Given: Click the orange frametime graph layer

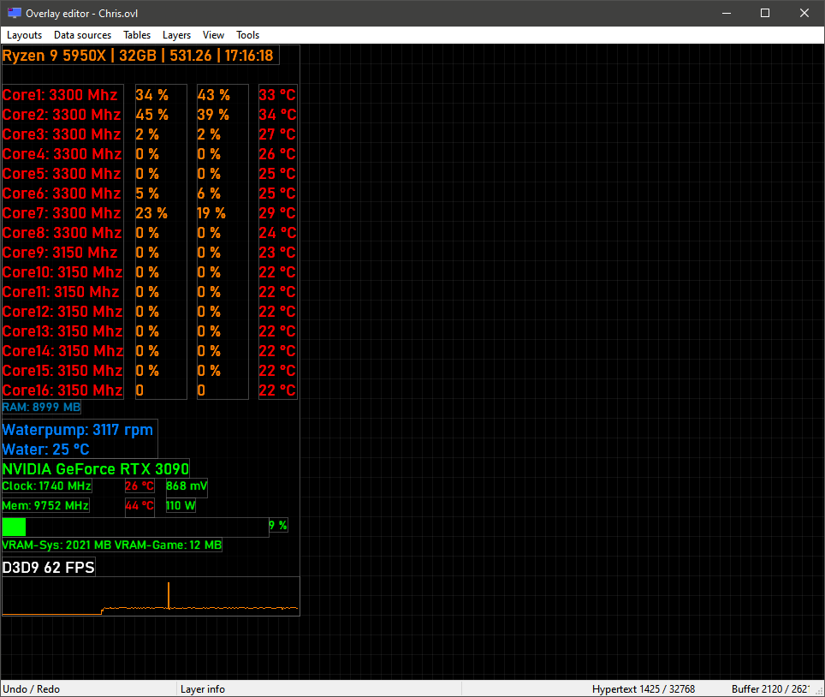Looking at the screenshot, I should coord(151,597).
